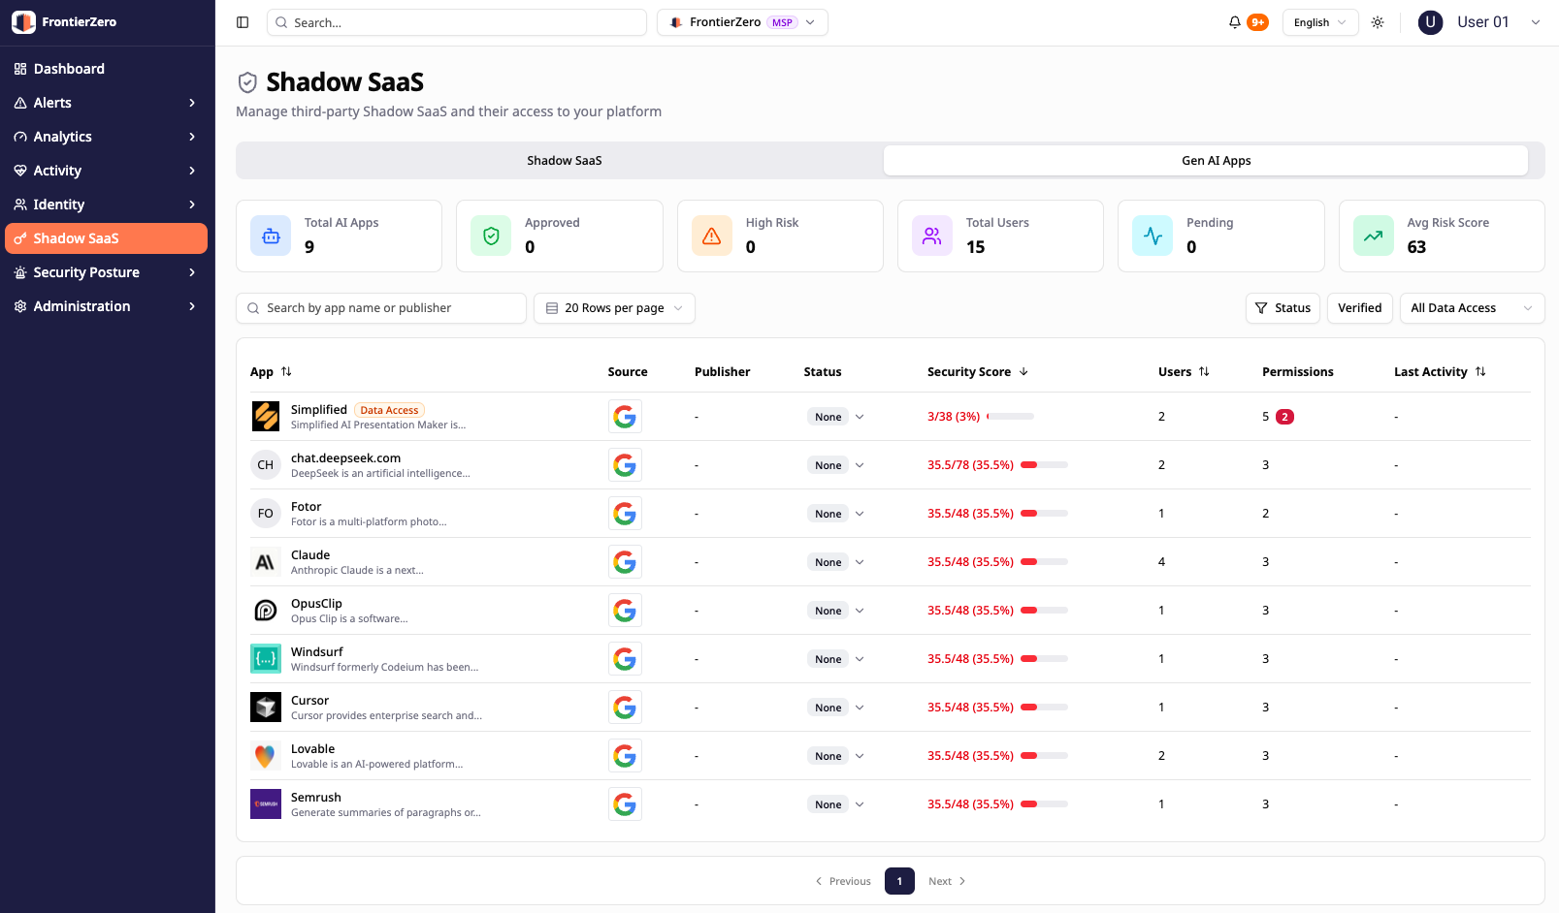Collapse the sidebar with the panel icon

point(243,22)
